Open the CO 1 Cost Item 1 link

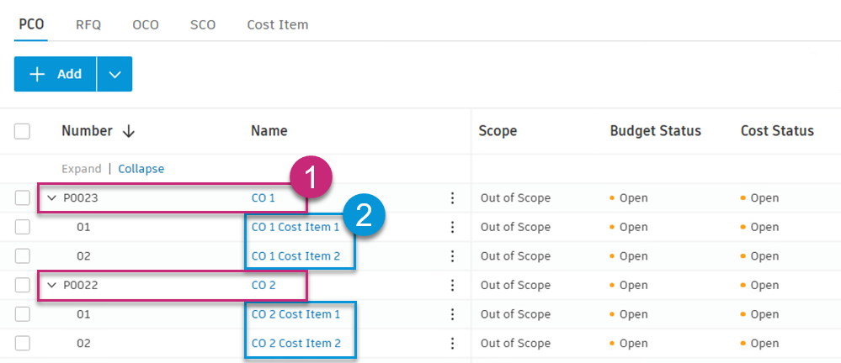point(295,227)
